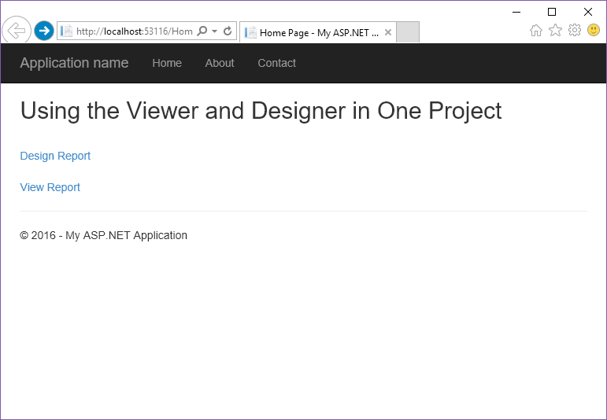Open the Contact navigation item
Image resolution: width=607 pixels, height=420 pixels.
(277, 63)
